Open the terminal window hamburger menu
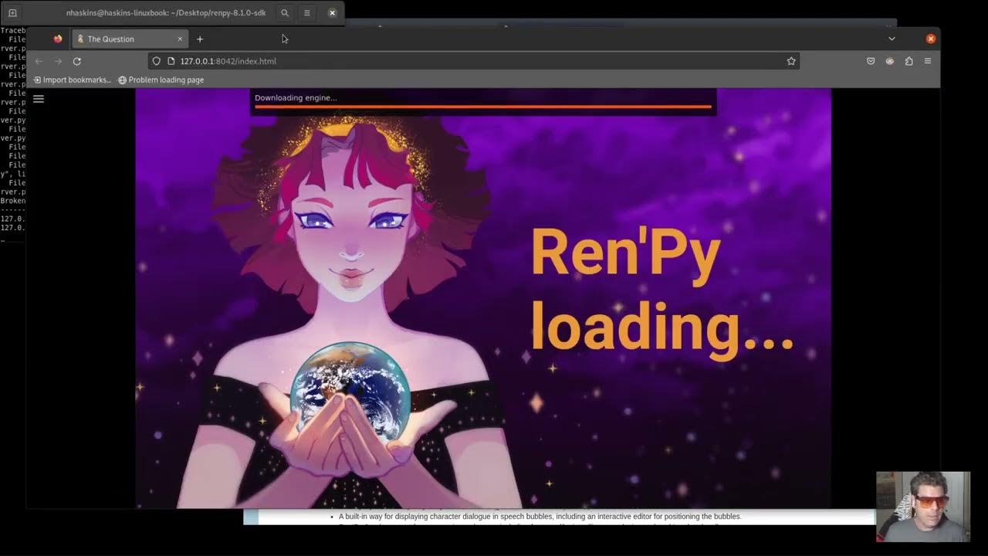 (307, 13)
